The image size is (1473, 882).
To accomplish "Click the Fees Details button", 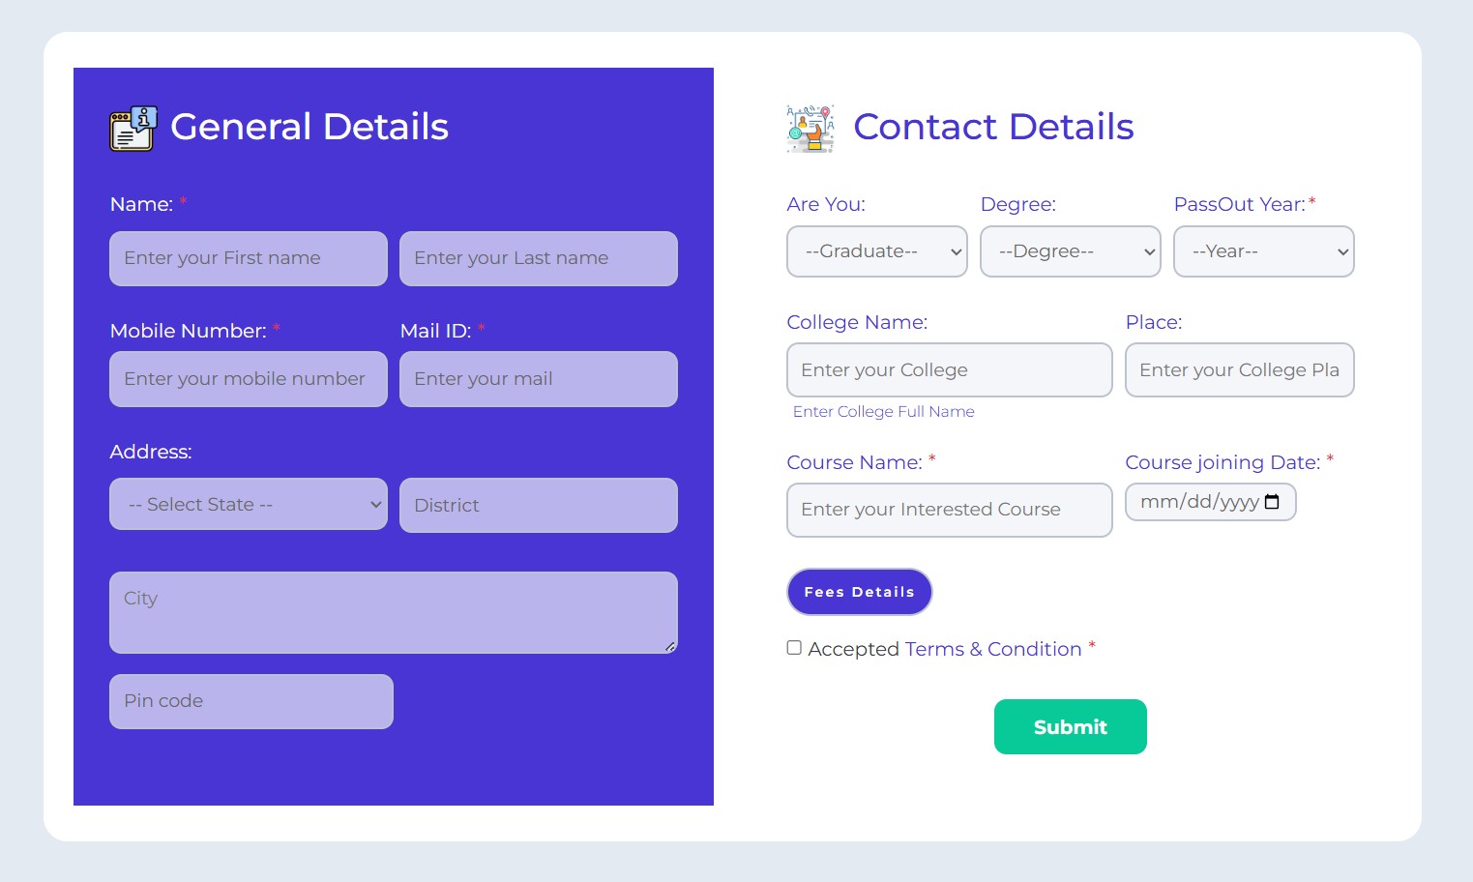I will [860, 592].
